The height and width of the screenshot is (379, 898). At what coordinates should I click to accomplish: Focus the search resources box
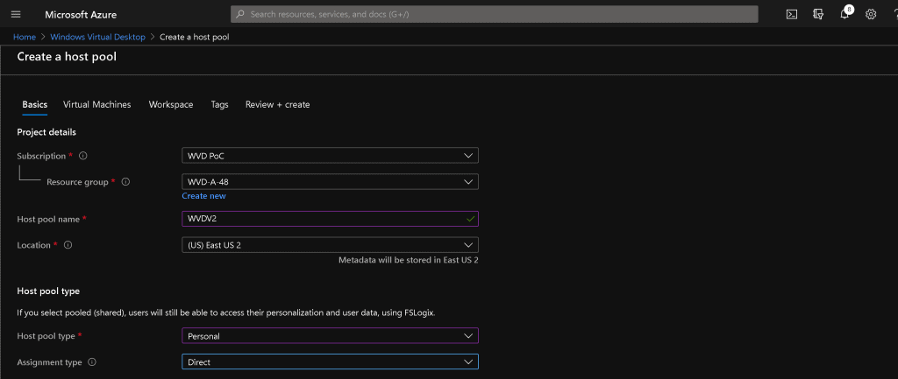[x=495, y=14]
